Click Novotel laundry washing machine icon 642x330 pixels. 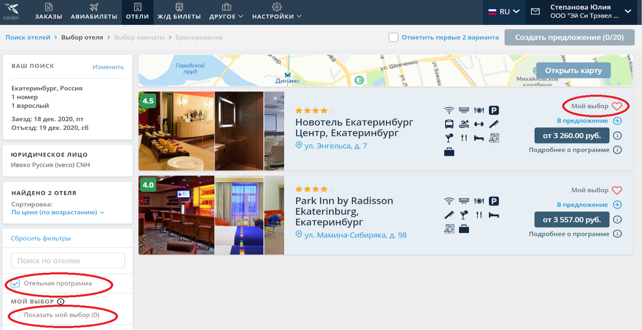click(x=494, y=138)
